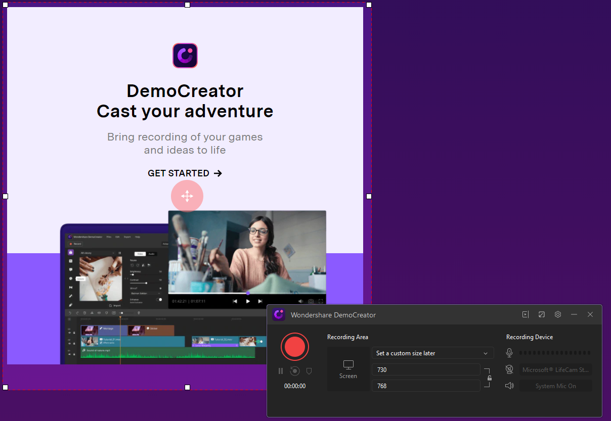Viewport: 611px width, 421px height.
Task: Open the video editor icon in title bar
Action: [x=526, y=314]
